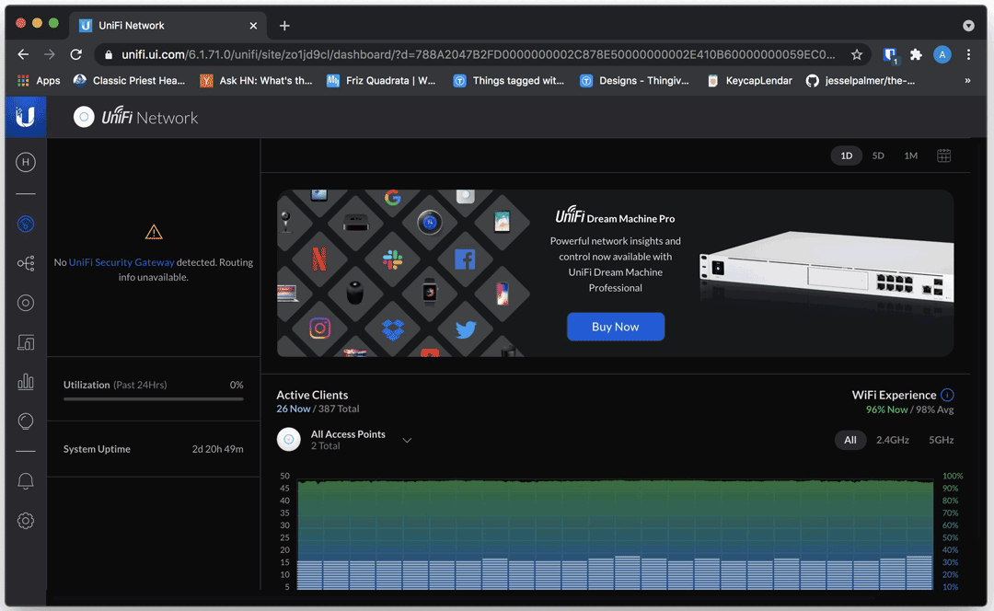Click the '98% Avg' WiFi Experience text
This screenshot has height=611, width=994.
point(934,409)
